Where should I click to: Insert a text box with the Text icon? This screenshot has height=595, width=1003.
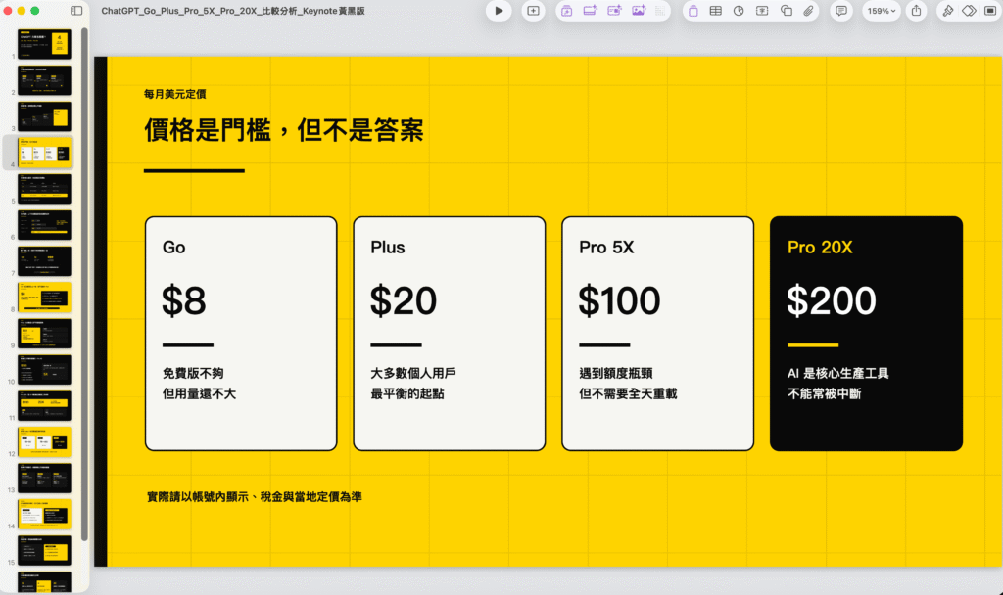coord(762,11)
